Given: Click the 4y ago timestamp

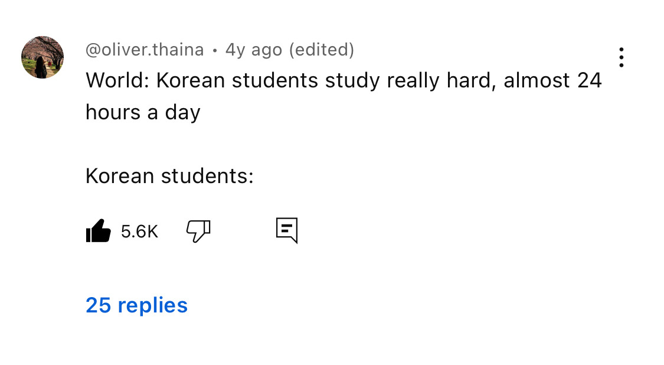Looking at the screenshot, I should pyautogui.click(x=254, y=50).
